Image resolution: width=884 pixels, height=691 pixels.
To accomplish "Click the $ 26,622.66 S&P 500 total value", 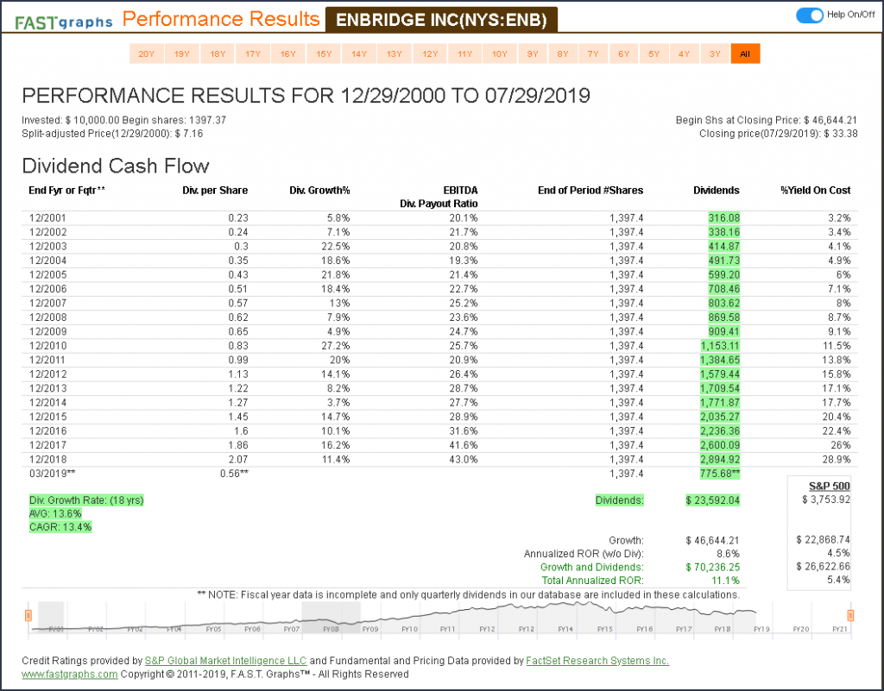I will coord(823,567).
